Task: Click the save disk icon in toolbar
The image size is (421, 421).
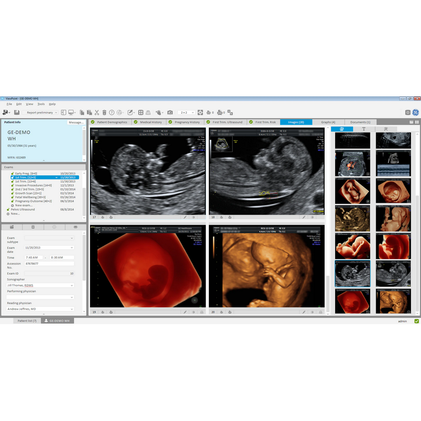Action: (17, 113)
